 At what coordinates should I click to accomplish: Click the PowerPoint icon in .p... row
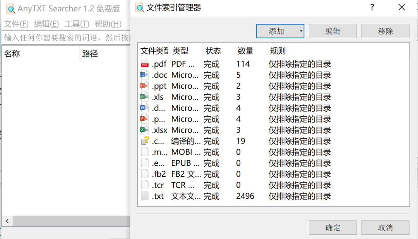click(144, 119)
